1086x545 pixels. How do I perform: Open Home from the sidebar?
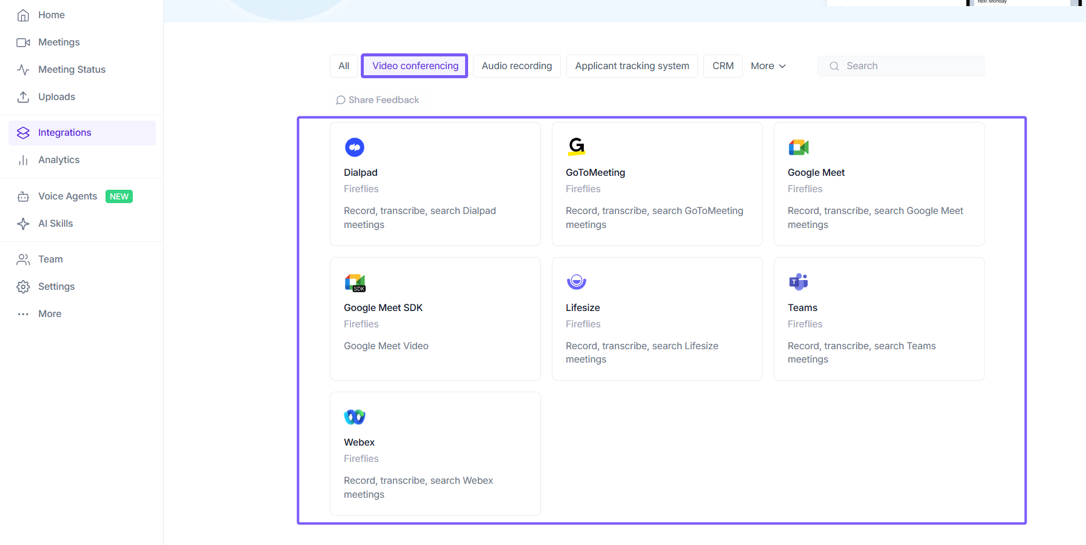pyautogui.click(x=51, y=15)
